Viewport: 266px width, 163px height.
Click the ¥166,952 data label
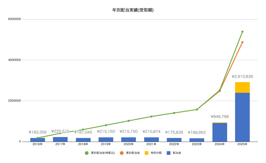coord(197,132)
